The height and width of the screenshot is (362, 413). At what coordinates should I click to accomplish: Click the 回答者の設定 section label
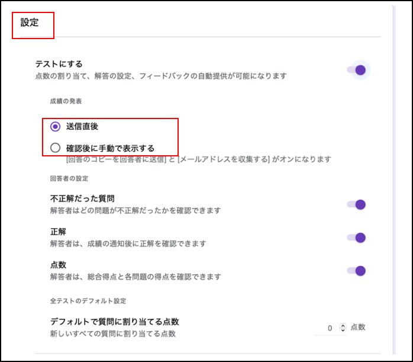tap(69, 178)
